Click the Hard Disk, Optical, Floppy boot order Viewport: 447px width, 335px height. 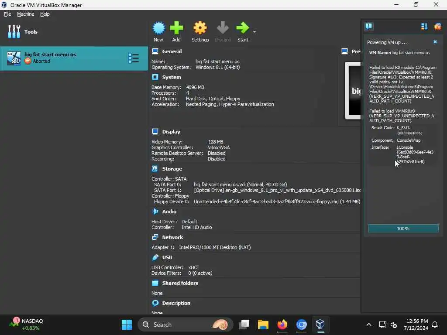pos(213,99)
